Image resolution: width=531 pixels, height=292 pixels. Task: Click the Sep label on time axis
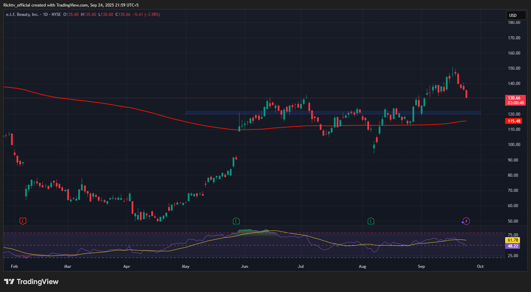[x=421, y=266]
